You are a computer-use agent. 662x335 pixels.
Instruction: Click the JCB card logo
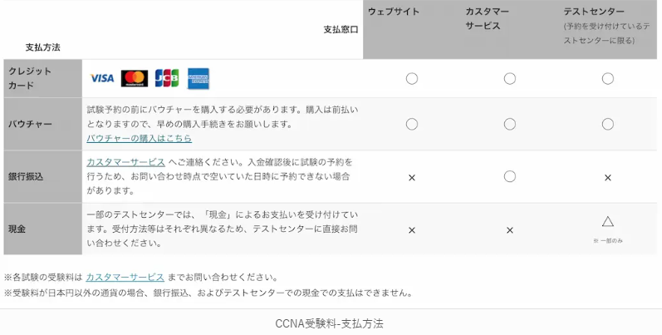coord(167,78)
